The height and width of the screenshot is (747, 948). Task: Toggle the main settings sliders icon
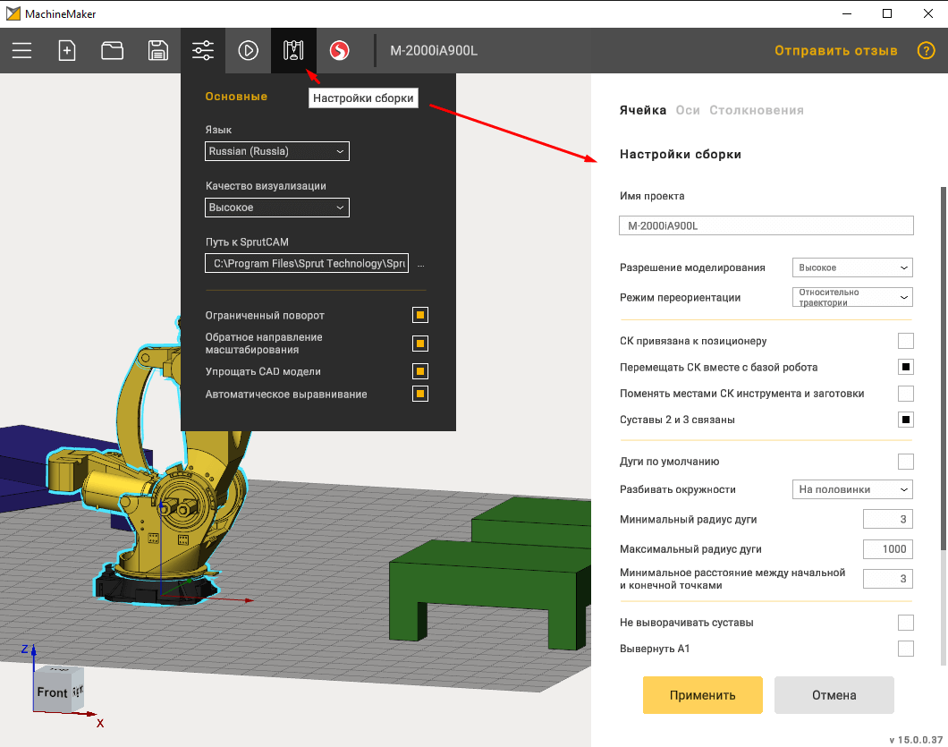click(x=203, y=50)
